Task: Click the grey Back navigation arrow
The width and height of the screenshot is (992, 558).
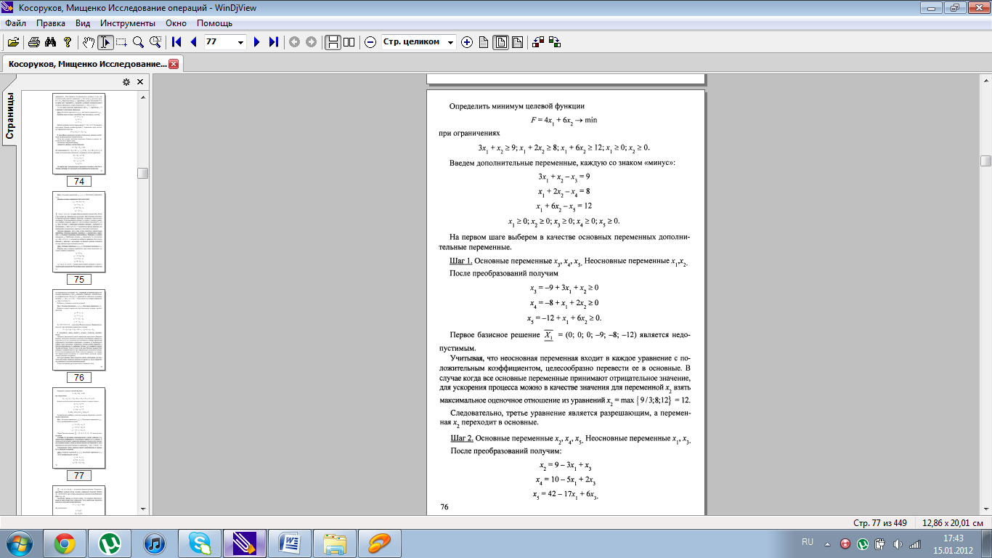Action: (294, 42)
